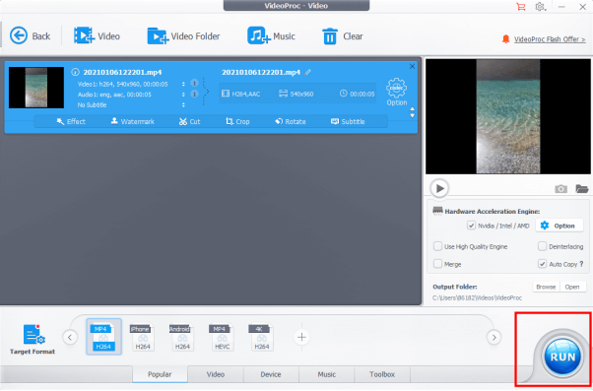
Task: Show info for source file 20210106122201.mp4
Action: [75, 72]
